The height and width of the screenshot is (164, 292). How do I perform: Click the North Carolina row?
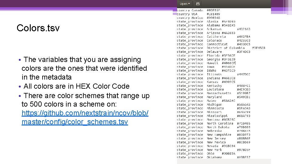point(214,123)
